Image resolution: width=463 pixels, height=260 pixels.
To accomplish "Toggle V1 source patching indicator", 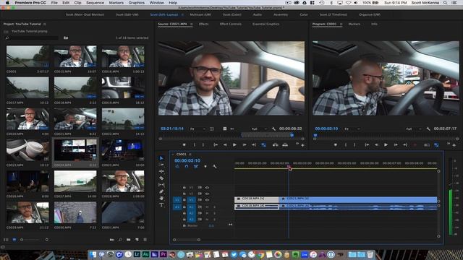I will [177, 200].
